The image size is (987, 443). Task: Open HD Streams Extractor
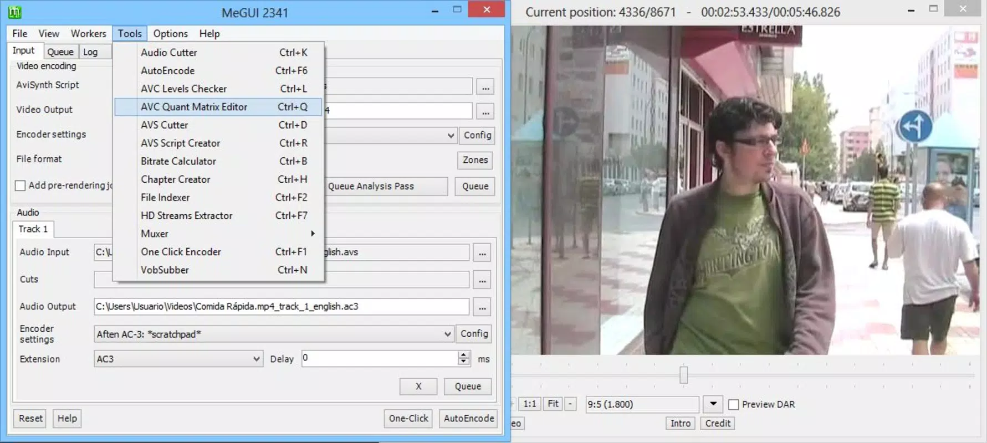[x=218, y=215]
